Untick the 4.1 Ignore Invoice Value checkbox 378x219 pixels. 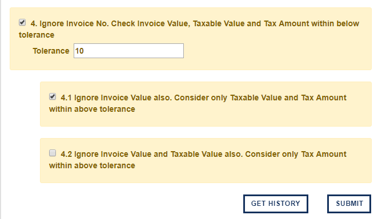coord(53,96)
